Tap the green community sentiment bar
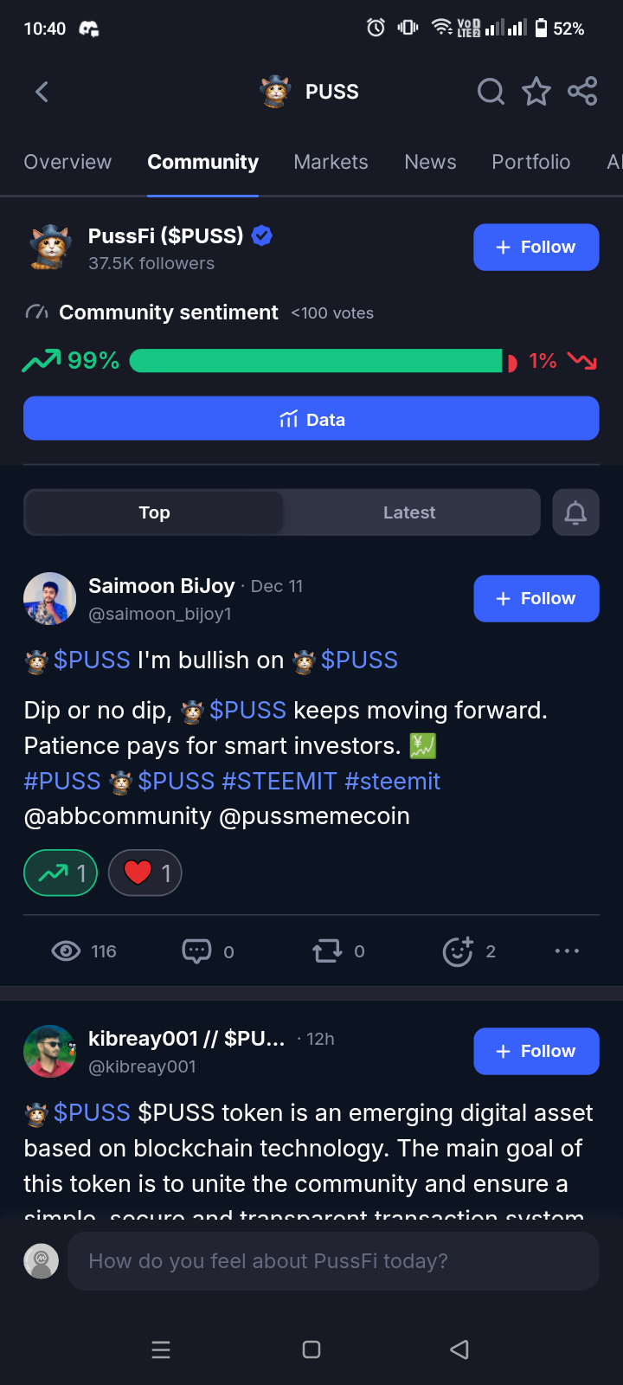The height and width of the screenshot is (1385, 623). pyautogui.click(x=316, y=361)
